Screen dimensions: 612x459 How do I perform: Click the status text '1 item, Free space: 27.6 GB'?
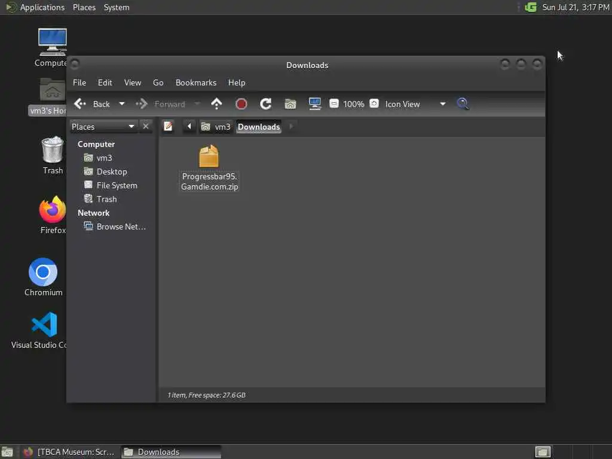206,395
